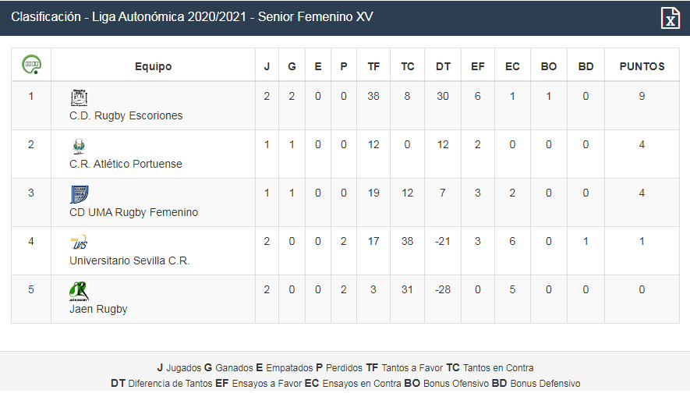Export the standings via the Excel icon
The width and height of the screenshot is (690, 404).
[671, 18]
